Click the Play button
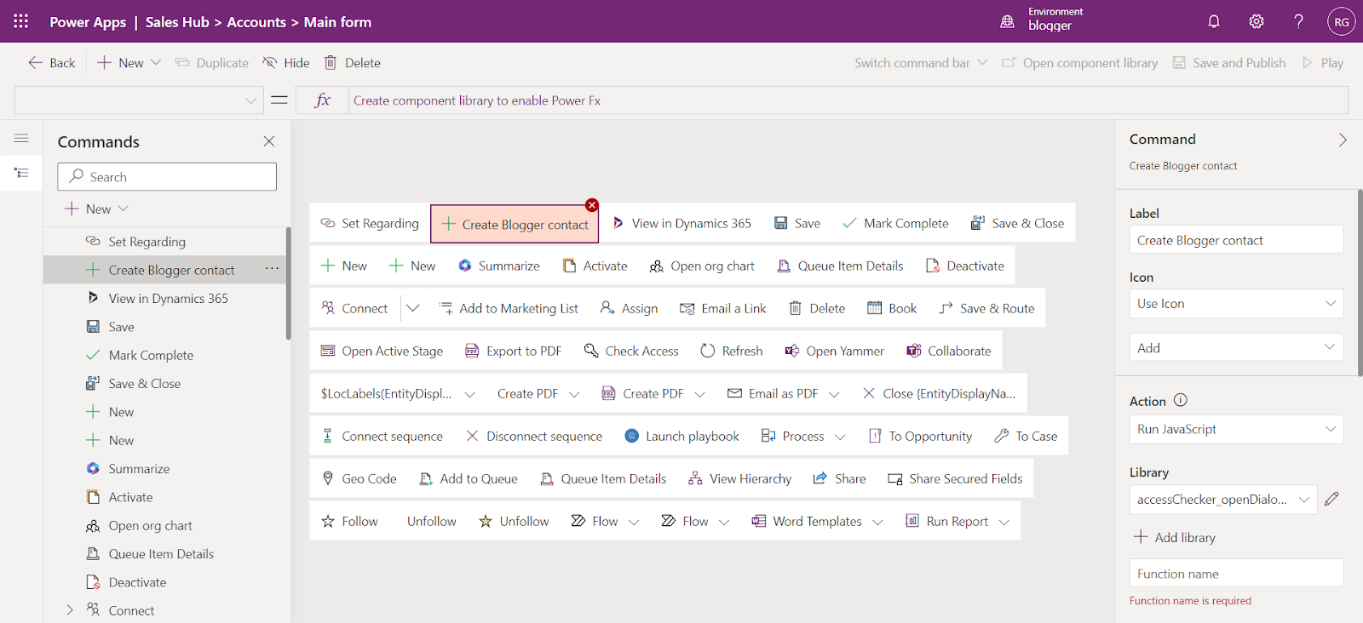Image resolution: width=1363 pixels, height=623 pixels. click(x=1323, y=63)
